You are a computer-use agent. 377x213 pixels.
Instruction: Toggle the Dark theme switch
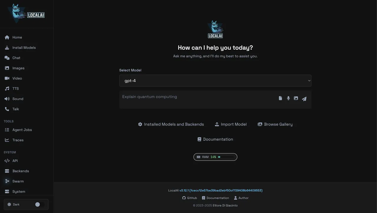40,204
